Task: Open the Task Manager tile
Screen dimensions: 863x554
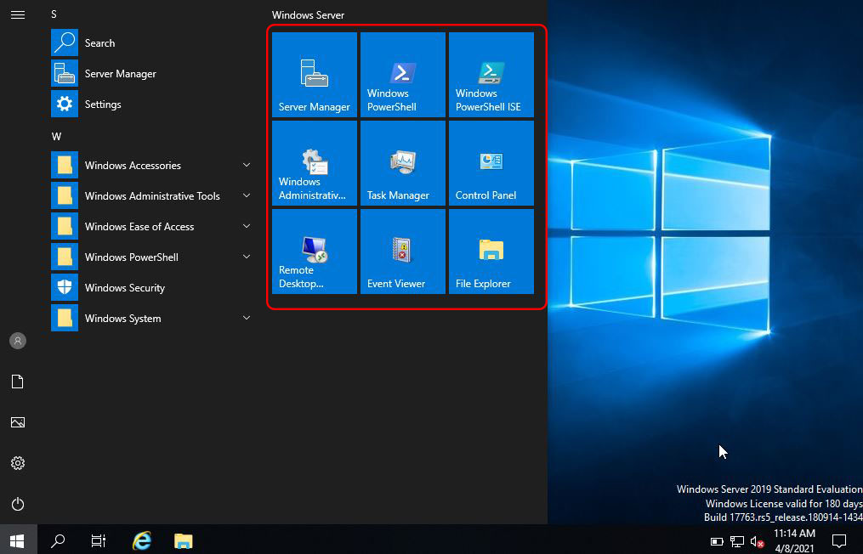Action: 402,162
